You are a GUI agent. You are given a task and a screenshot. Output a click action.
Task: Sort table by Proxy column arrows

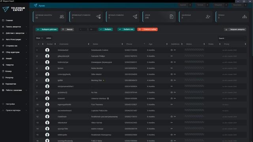pyautogui.click(x=245, y=44)
